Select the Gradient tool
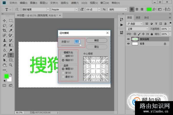This screenshot has height=115, width=173. [11, 45]
